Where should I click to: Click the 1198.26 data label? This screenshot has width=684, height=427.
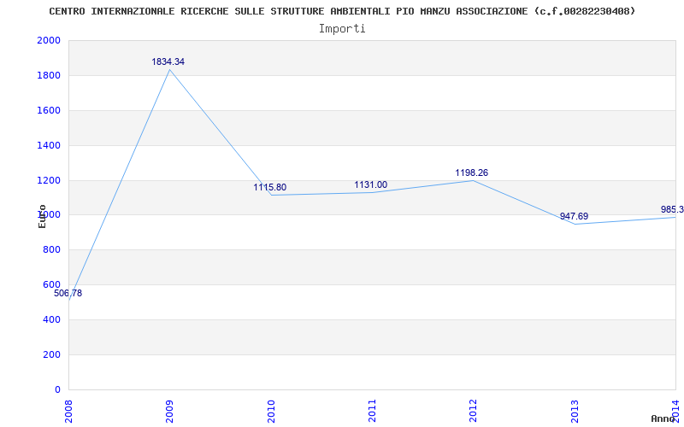click(472, 173)
